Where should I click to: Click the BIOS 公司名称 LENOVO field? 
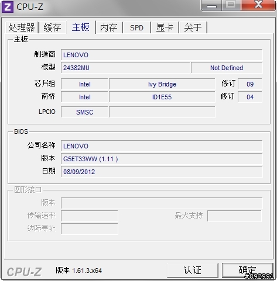[x=162, y=146]
